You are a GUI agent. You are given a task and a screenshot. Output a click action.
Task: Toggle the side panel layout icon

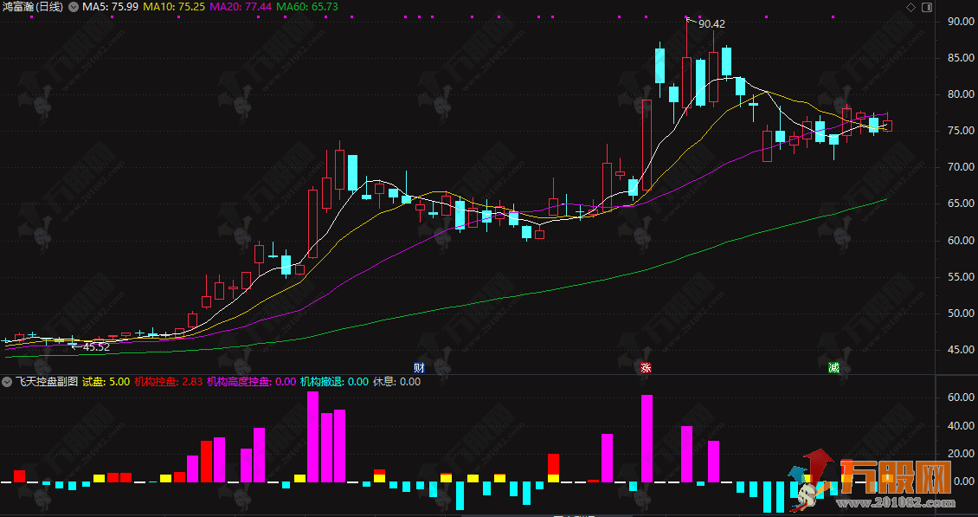[x=925, y=7]
